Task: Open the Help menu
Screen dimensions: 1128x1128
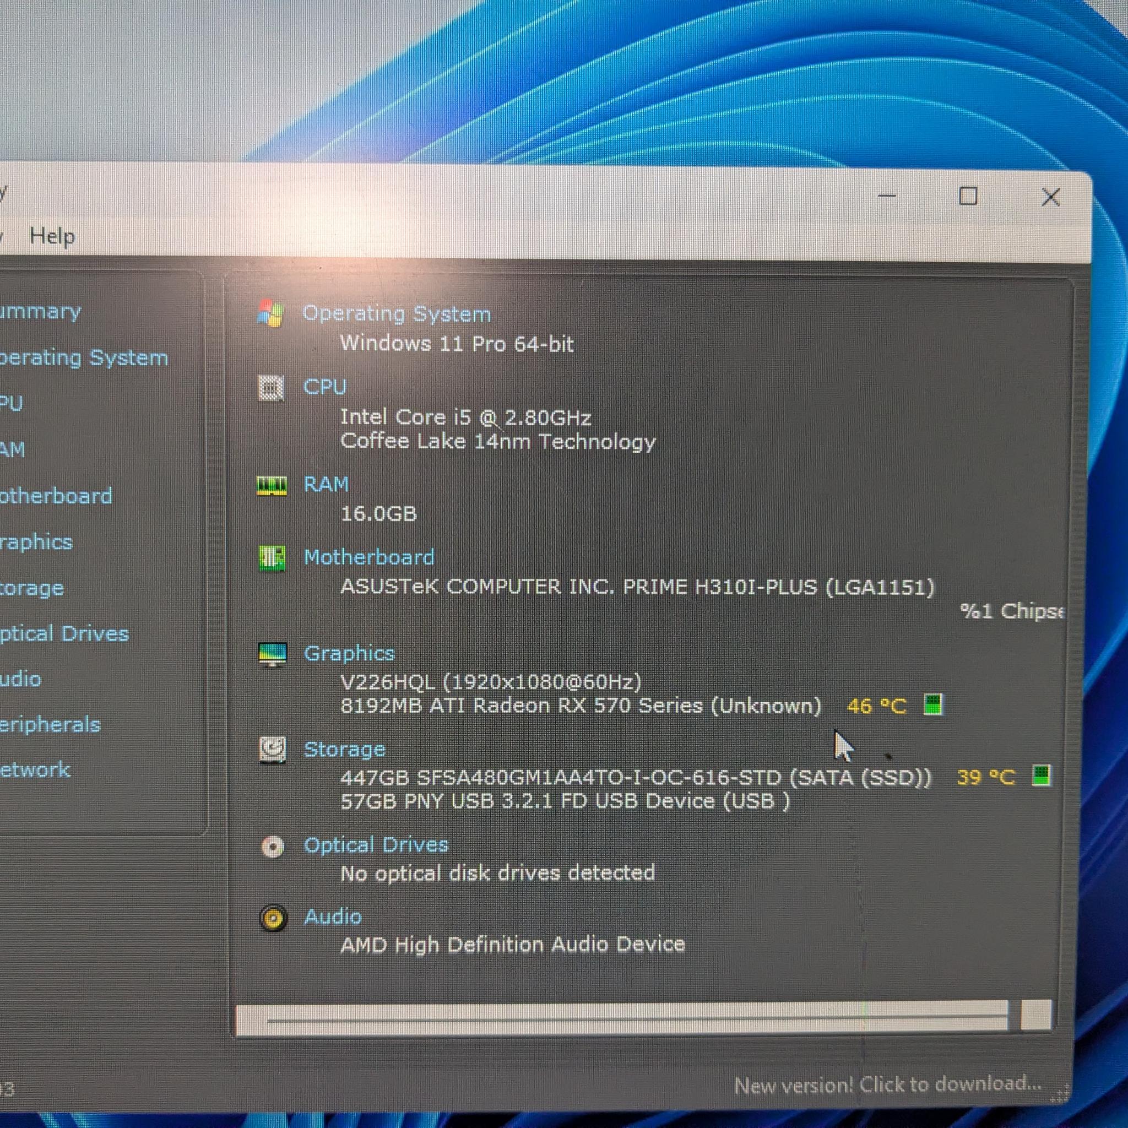Action: click(52, 236)
